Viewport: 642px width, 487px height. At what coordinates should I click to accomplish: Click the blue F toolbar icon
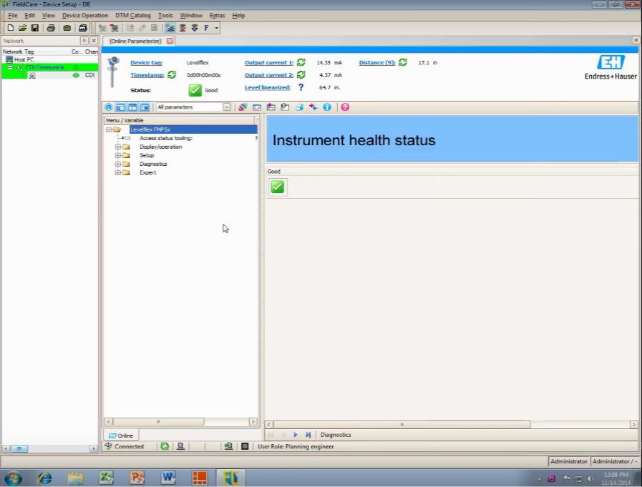206,28
